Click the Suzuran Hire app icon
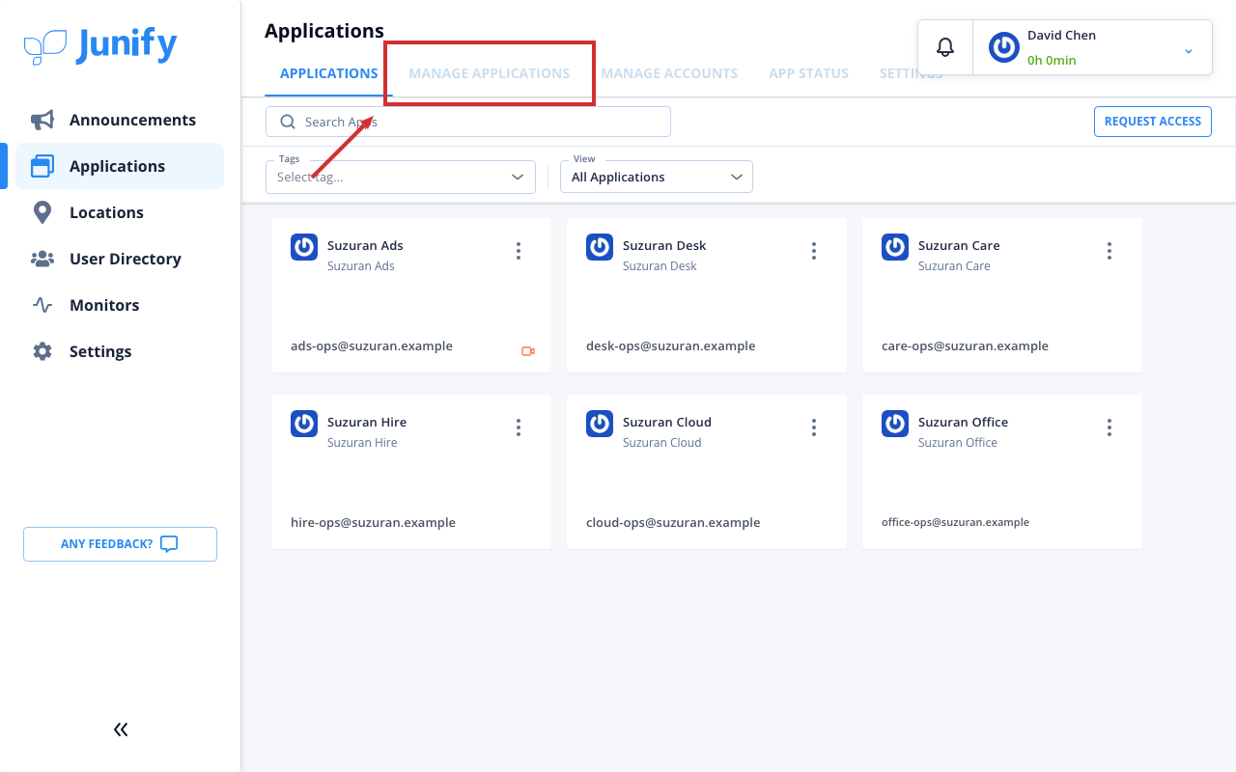This screenshot has width=1236, height=772. tap(304, 424)
